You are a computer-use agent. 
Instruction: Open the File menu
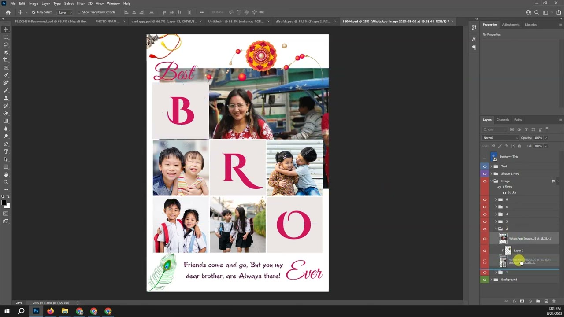(13, 3)
